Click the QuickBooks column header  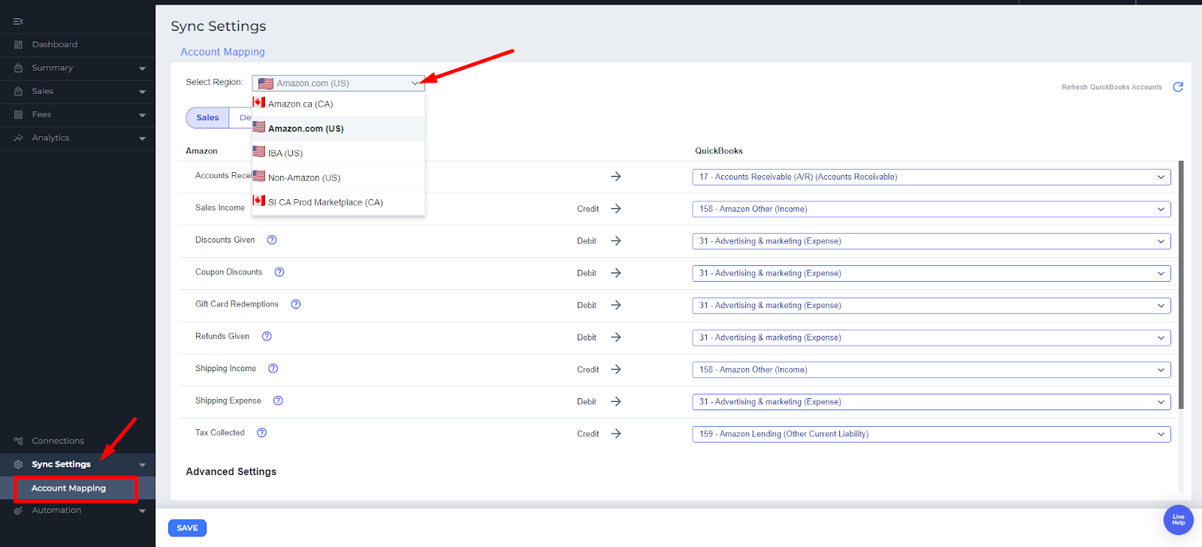coord(718,151)
